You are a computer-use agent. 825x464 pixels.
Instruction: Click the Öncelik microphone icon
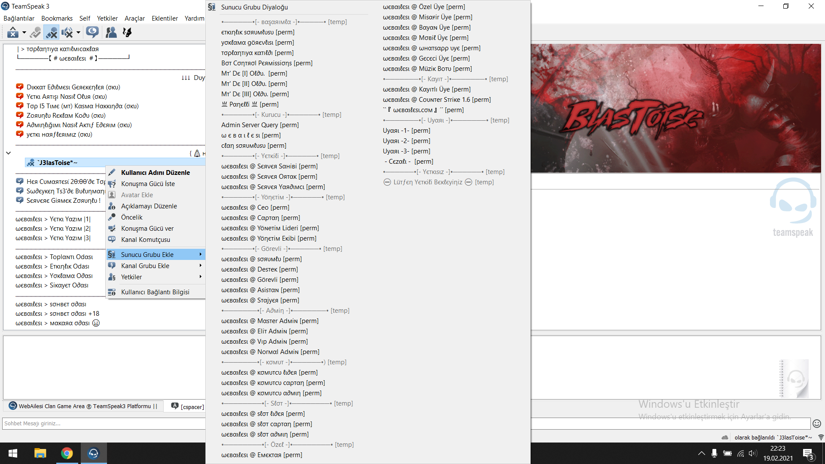click(x=112, y=217)
